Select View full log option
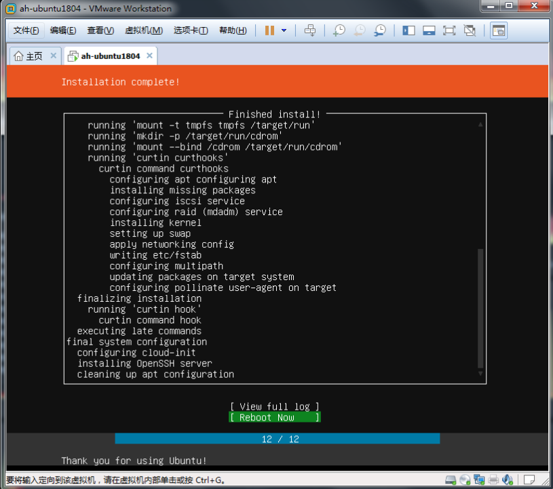 [274, 407]
